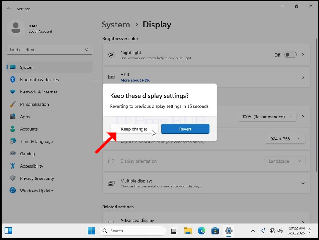The height and width of the screenshot is (240, 319).
Task: Click the Find a setting search field
Action: click(50, 50)
